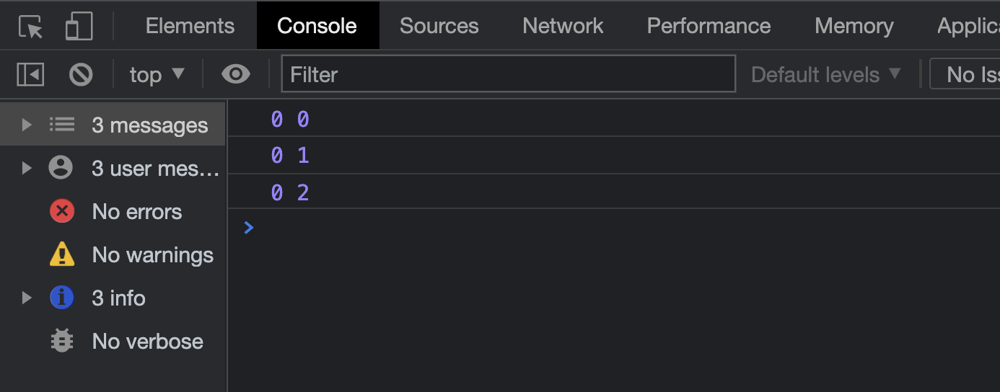Open the Default levels dropdown
The image size is (1000, 392).
coord(826,74)
